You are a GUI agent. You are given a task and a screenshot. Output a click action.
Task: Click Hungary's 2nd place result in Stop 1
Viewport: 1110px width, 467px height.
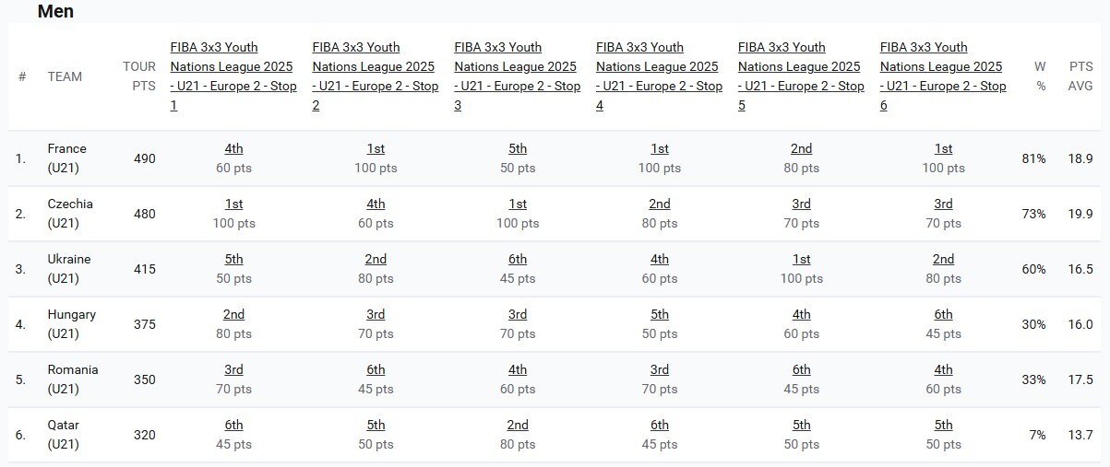pos(233,314)
